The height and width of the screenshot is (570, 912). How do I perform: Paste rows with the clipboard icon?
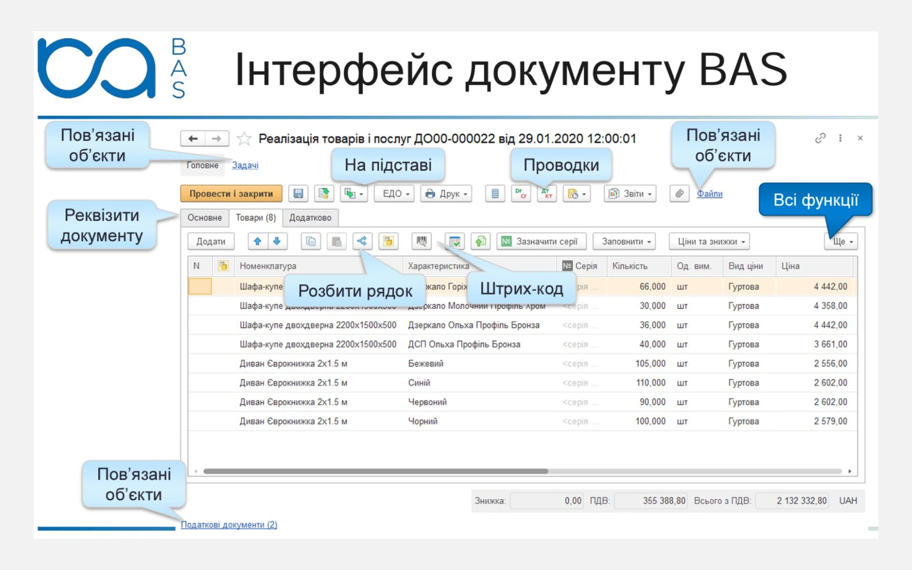[336, 241]
